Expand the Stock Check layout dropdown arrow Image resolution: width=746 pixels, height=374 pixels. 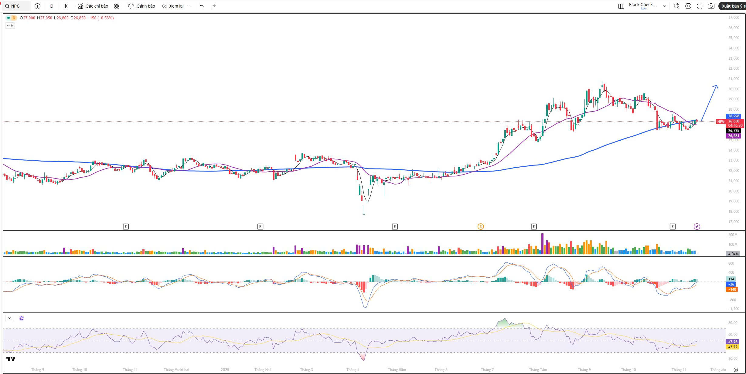[665, 6]
